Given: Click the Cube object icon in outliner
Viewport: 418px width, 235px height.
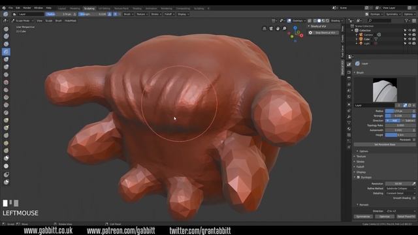Looking at the screenshot, I should coord(361,39).
